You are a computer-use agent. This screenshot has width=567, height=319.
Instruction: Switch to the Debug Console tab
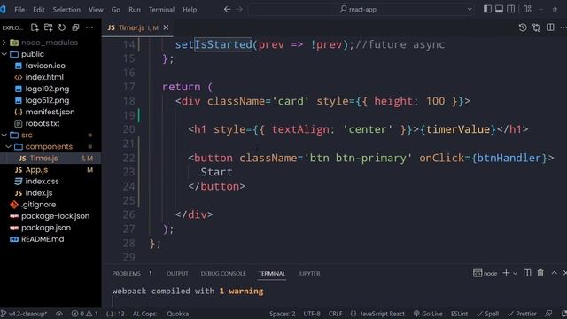point(223,274)
